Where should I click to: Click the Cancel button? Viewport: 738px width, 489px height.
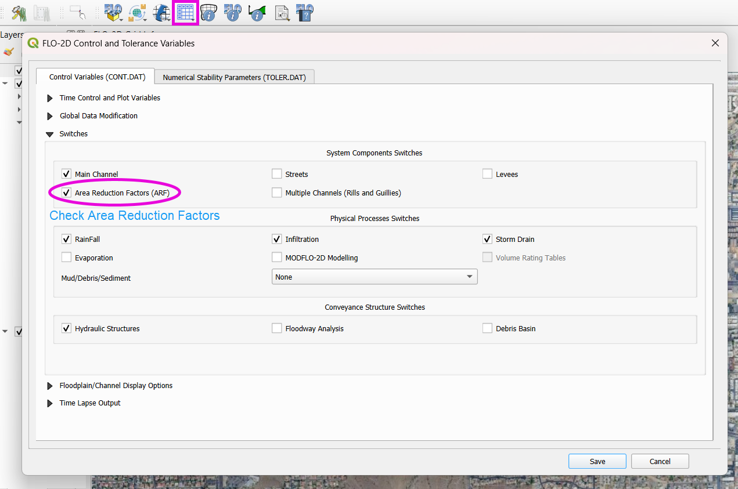(x=660, y=461)
